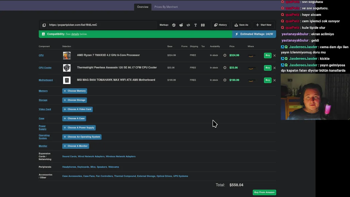Open the CPU component link

[x=41, y=55]
